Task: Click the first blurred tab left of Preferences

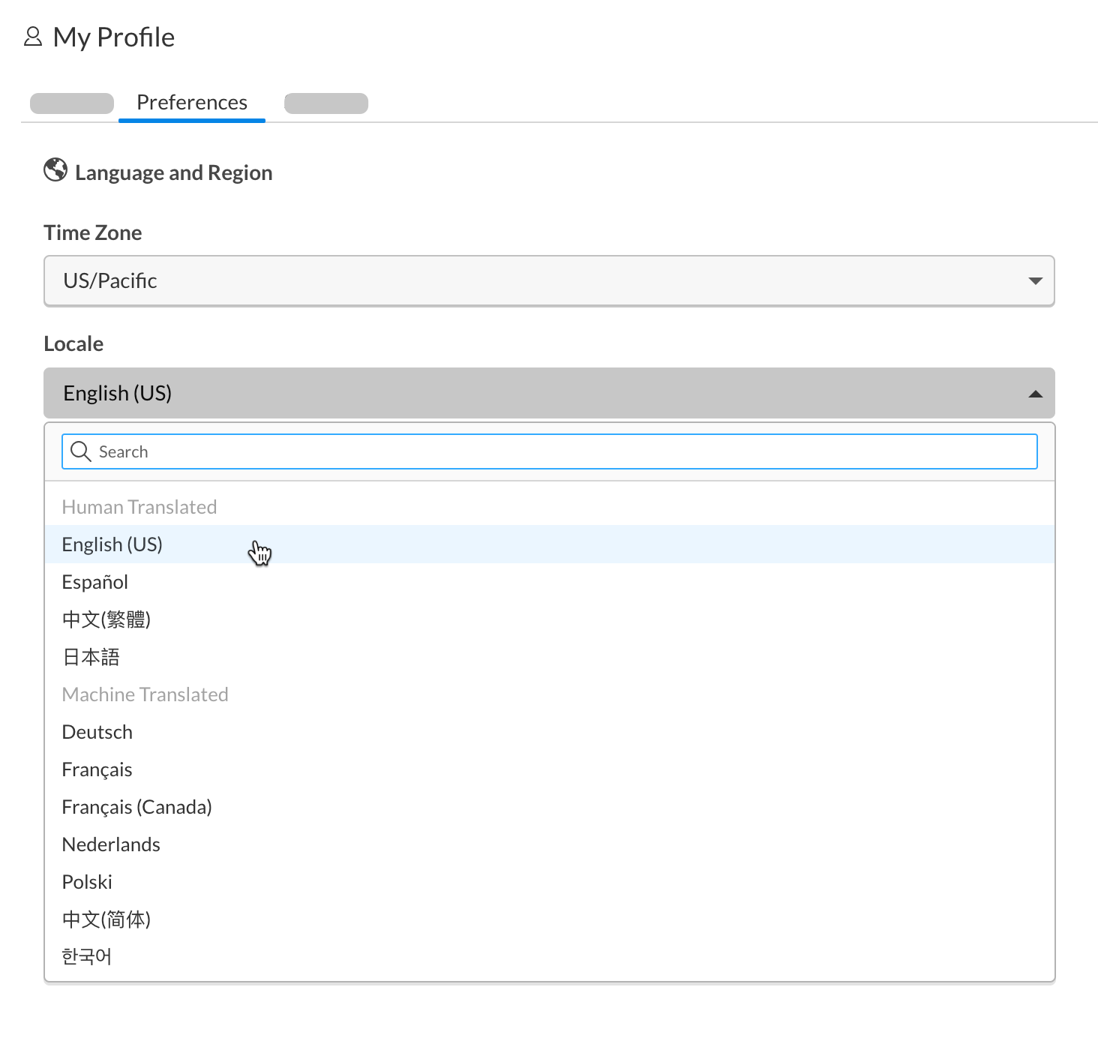Action: (71, 103)
